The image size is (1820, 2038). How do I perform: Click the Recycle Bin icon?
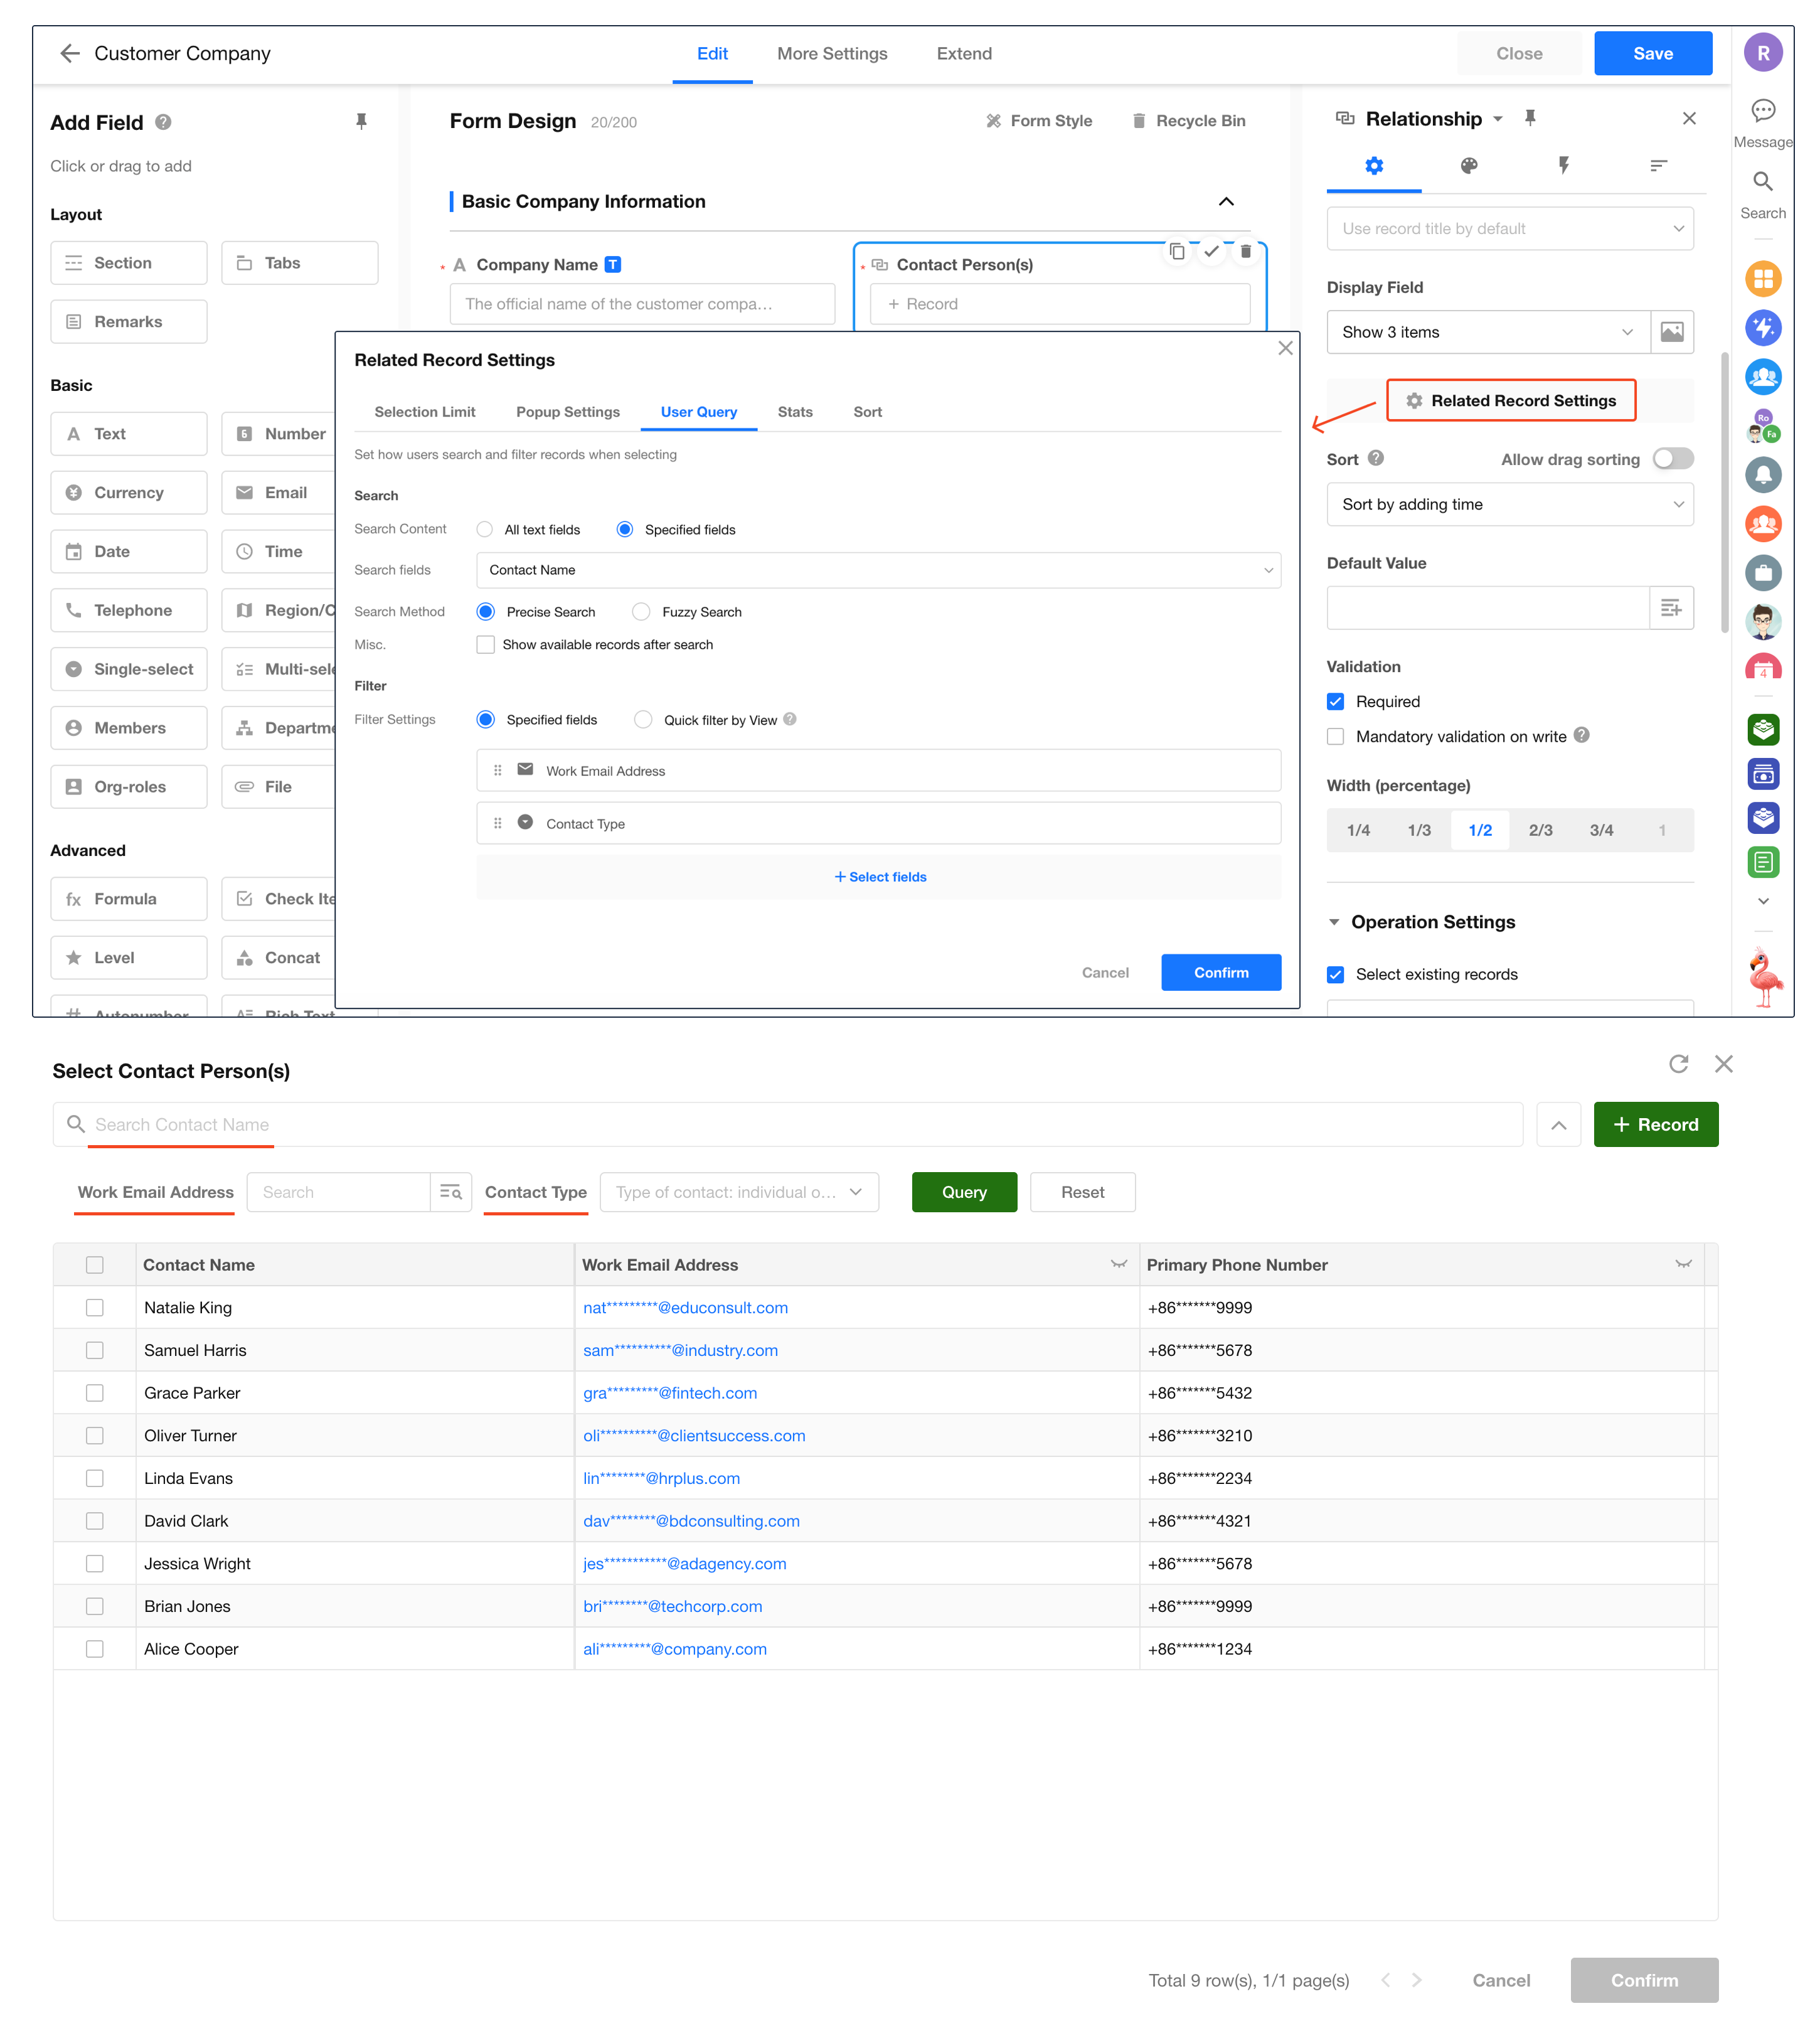(x=1138, y=121)
